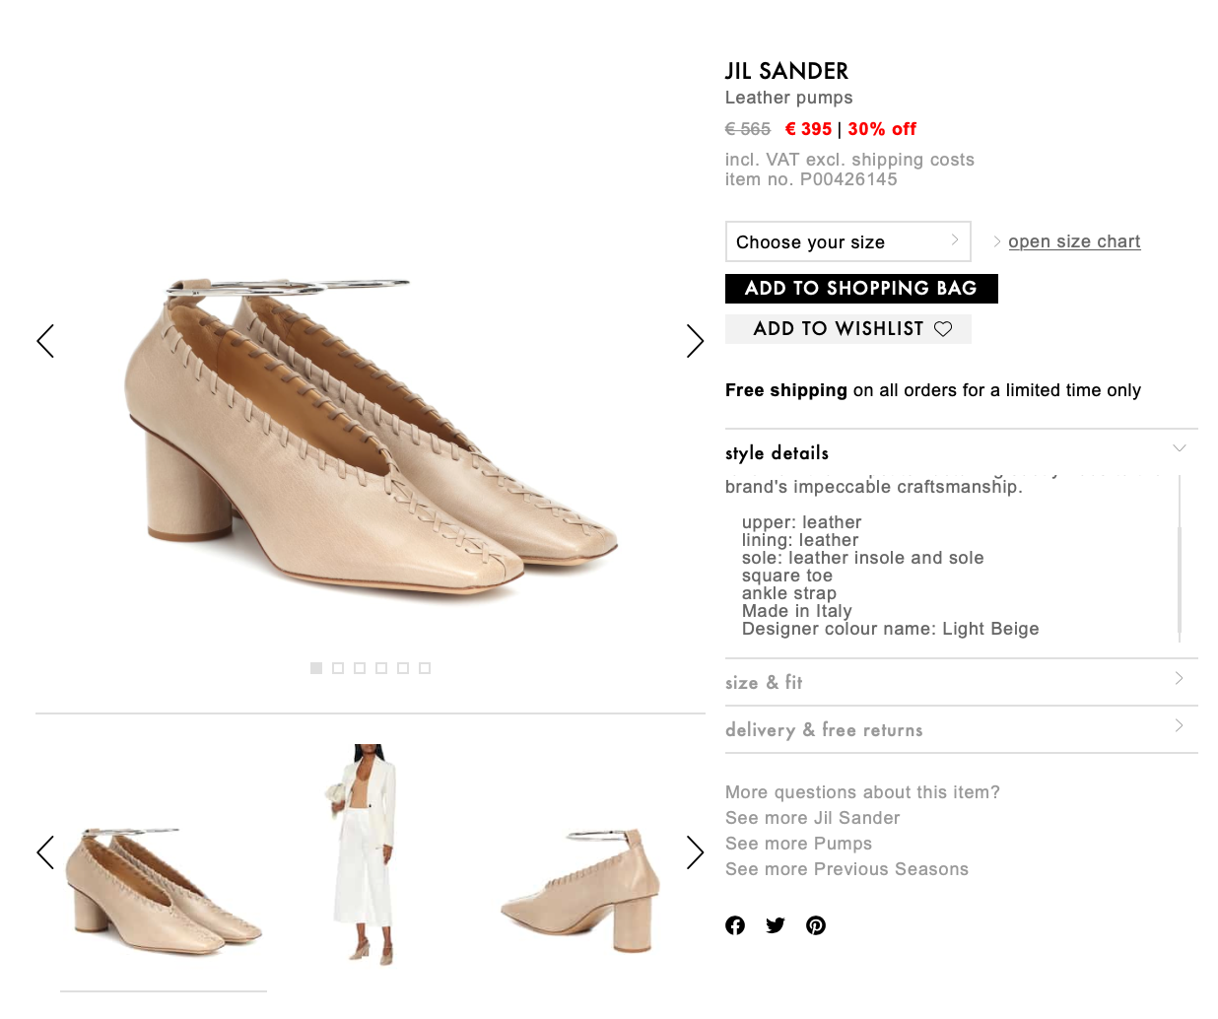This screenshot has width=1218, height=1019.
Task: Click the Facebook share icon
Action: coord(735,925)
